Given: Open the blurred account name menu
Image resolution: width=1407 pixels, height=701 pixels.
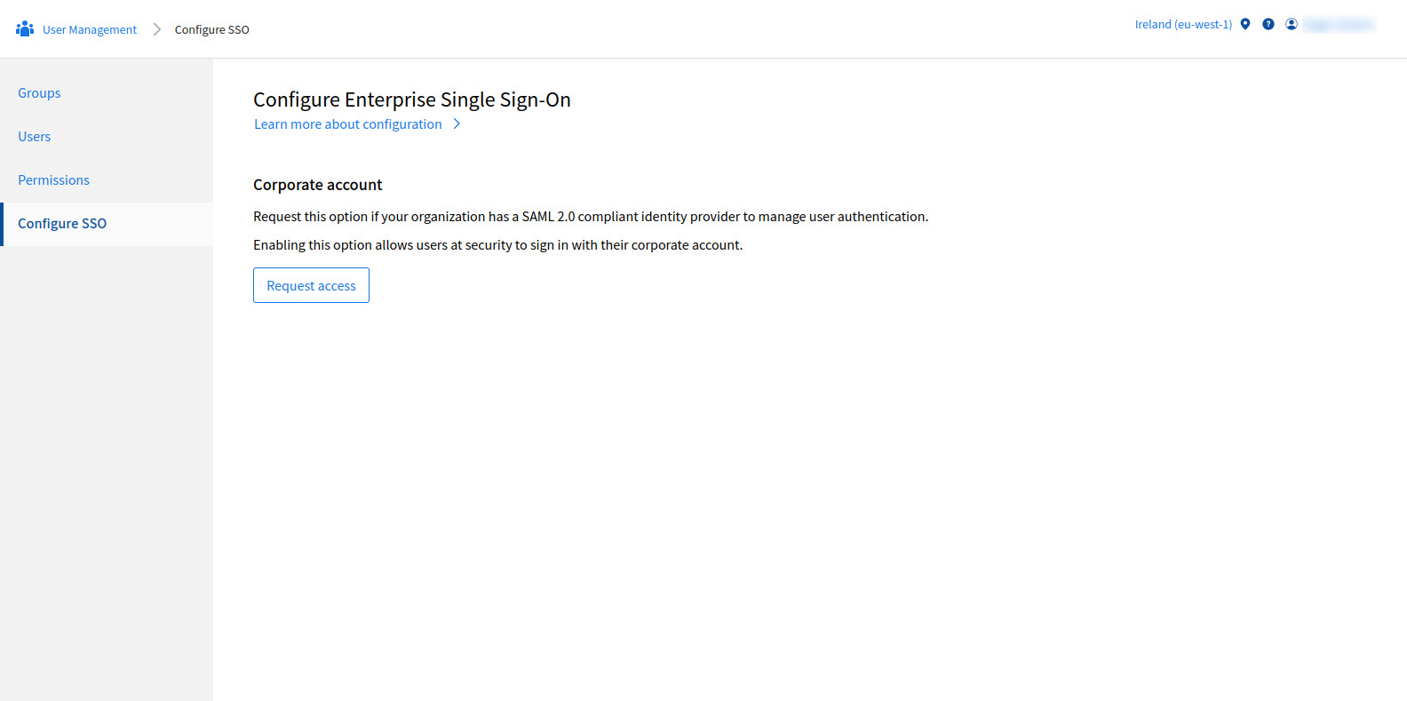Looking at the screenshot, I should tap(1339, 25).
